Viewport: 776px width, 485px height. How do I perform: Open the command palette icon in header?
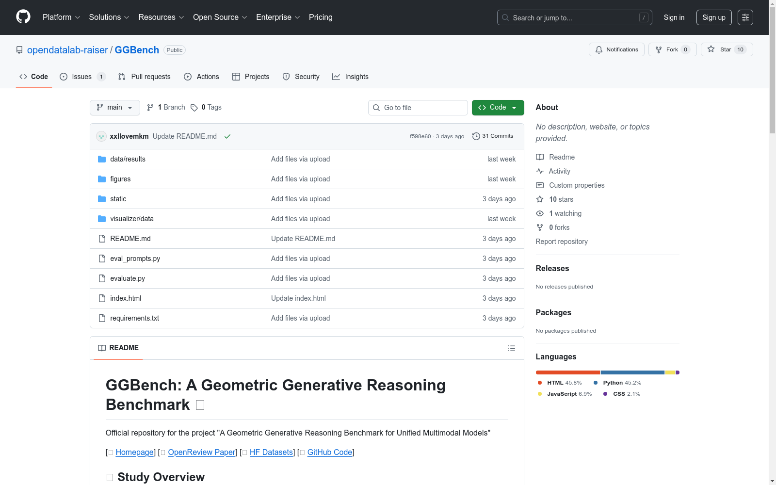click(745, 17)
